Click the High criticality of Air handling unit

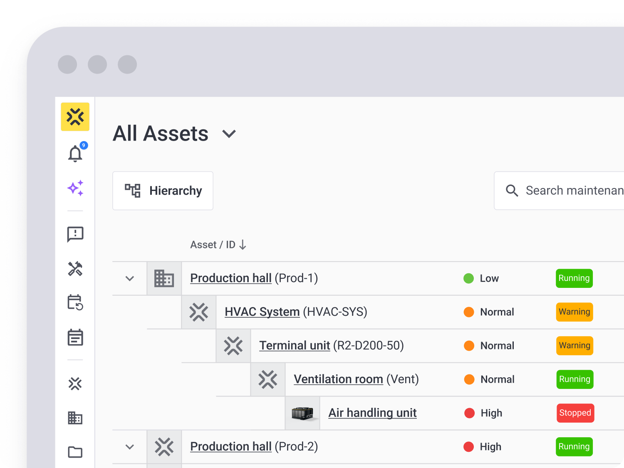483,413
